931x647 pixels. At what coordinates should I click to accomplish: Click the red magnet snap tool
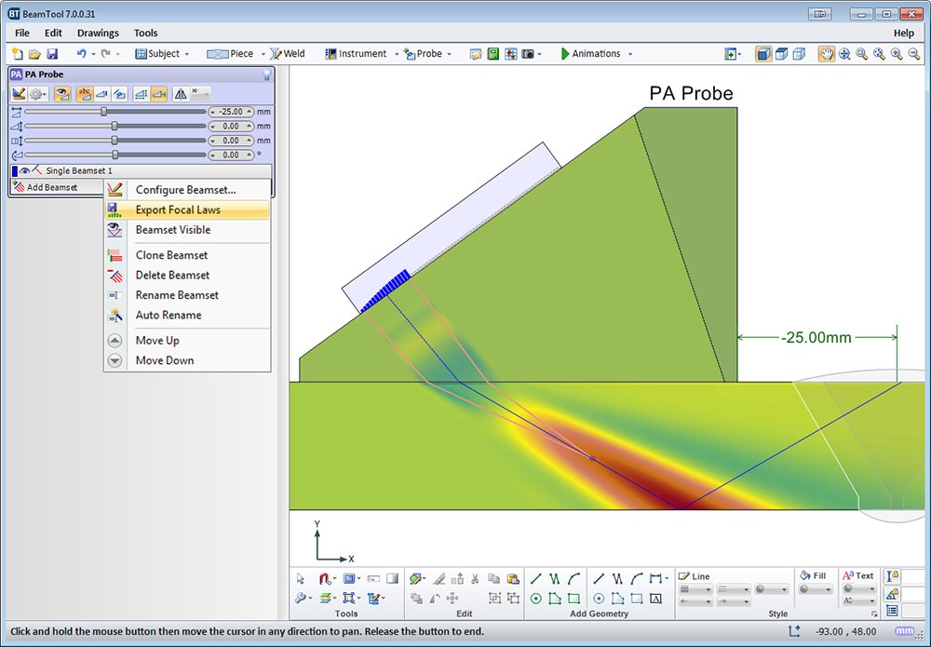(x=324, y=579)
